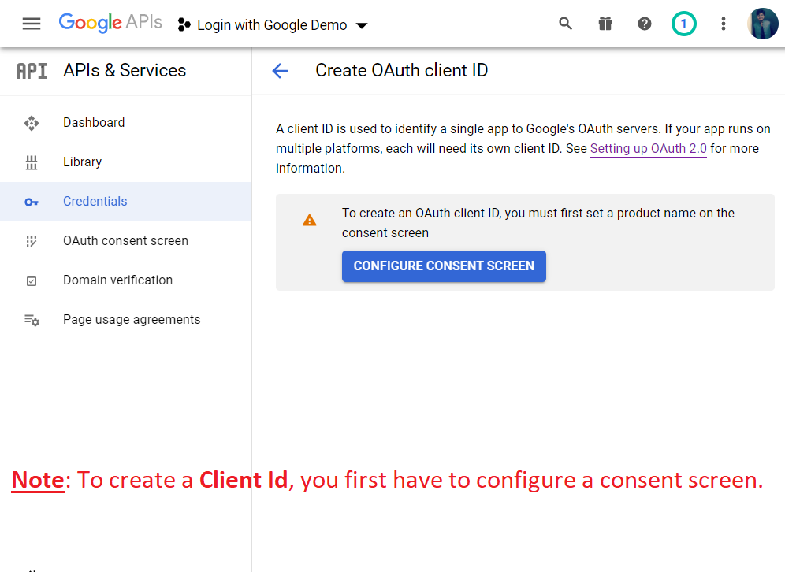Click the user account avatar
Viewport: 785px width, 572px height.
pyautogui.click(x=762, y=24)
